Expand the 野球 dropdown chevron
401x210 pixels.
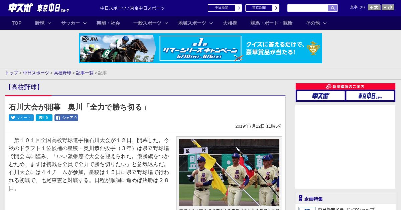point(49,23)
